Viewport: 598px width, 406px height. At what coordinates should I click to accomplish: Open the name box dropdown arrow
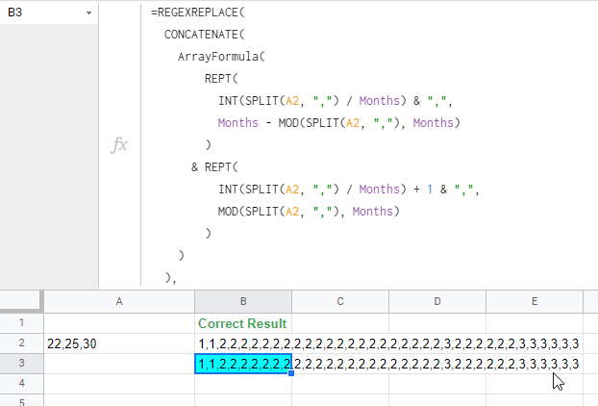click(x=88, y=13)
